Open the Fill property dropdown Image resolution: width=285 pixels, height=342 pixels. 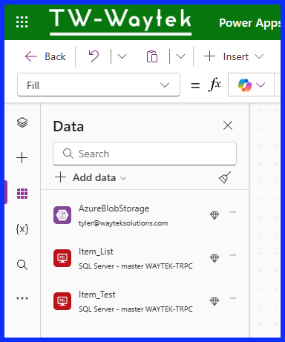coord(99,85)
